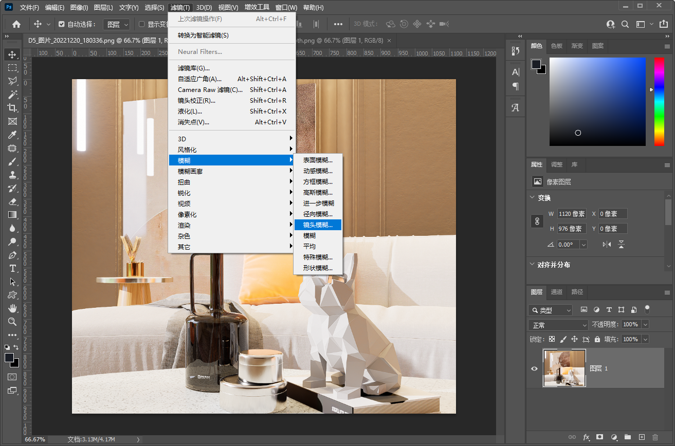Add a layer style with fx icon
This screenshot has height=446, width=675.
point(586,437)
